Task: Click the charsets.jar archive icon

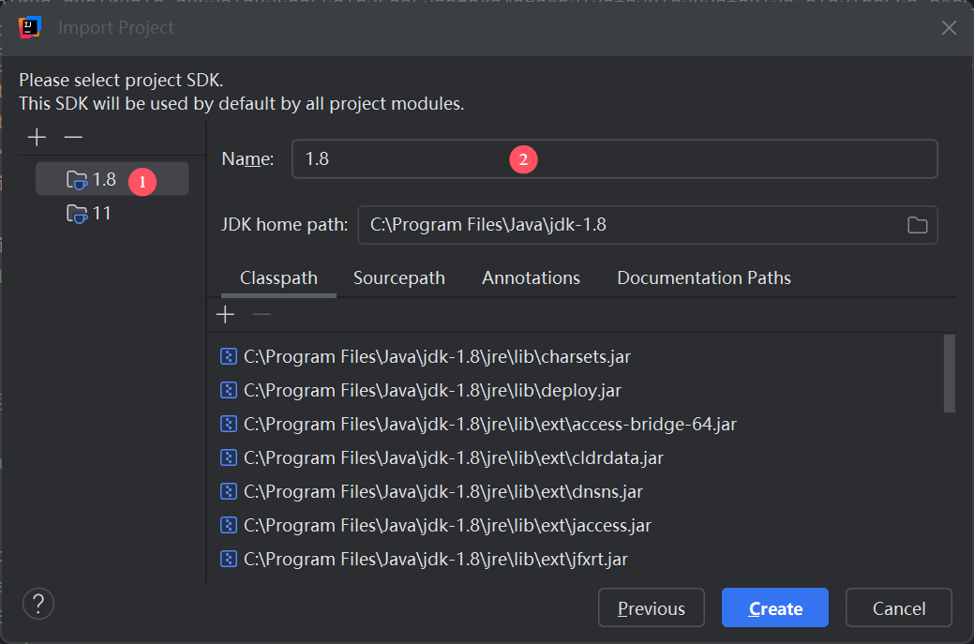Action: point(228,356)
